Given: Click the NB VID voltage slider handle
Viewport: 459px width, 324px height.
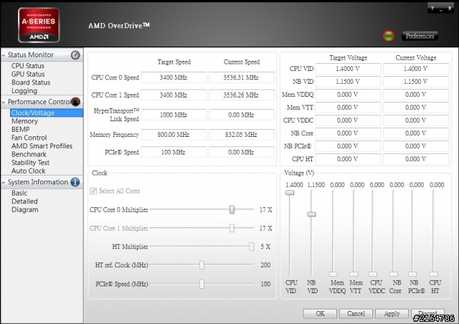Looking at the screenshot, I should (x=311, y=214).
